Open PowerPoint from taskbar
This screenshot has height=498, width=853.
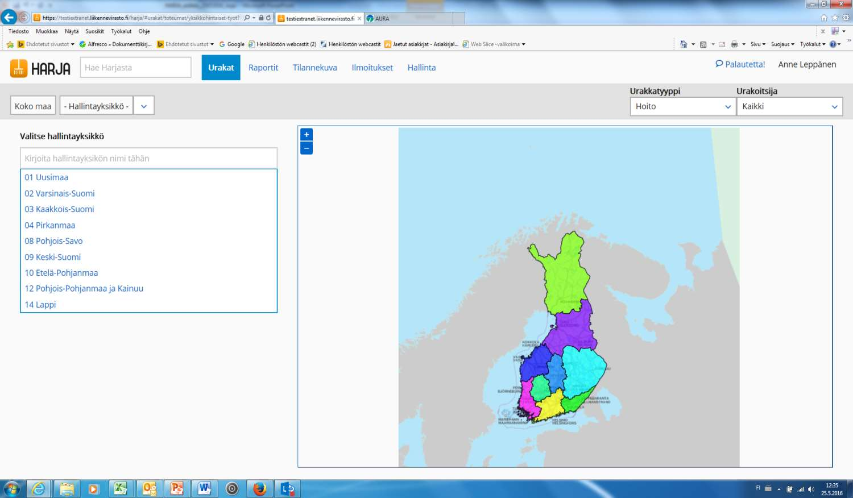(x=177, y=488)
